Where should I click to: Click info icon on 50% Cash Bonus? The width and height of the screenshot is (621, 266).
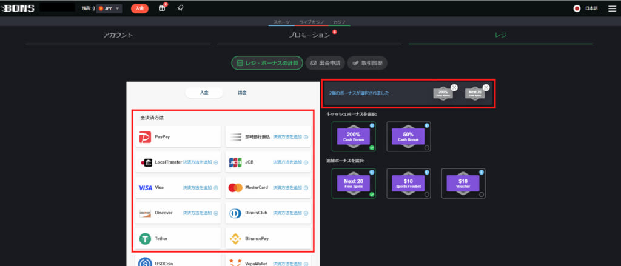click(427, 125)
